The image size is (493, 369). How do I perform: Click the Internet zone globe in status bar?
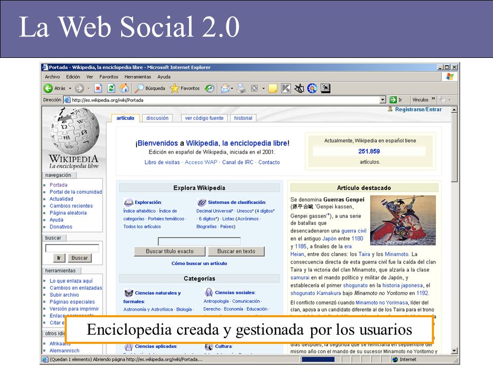395,360
